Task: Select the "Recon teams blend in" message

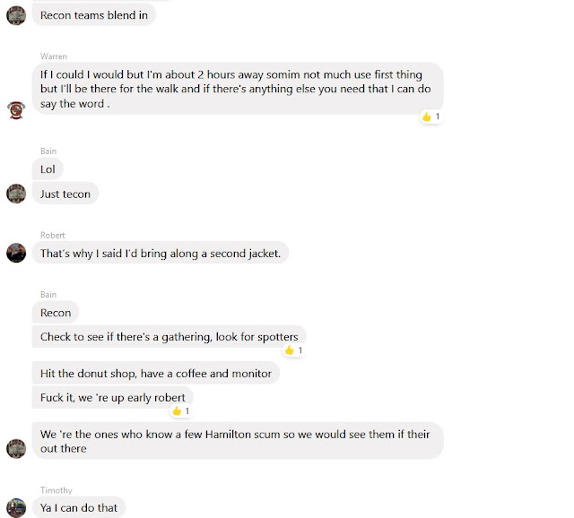Action: 93,14
